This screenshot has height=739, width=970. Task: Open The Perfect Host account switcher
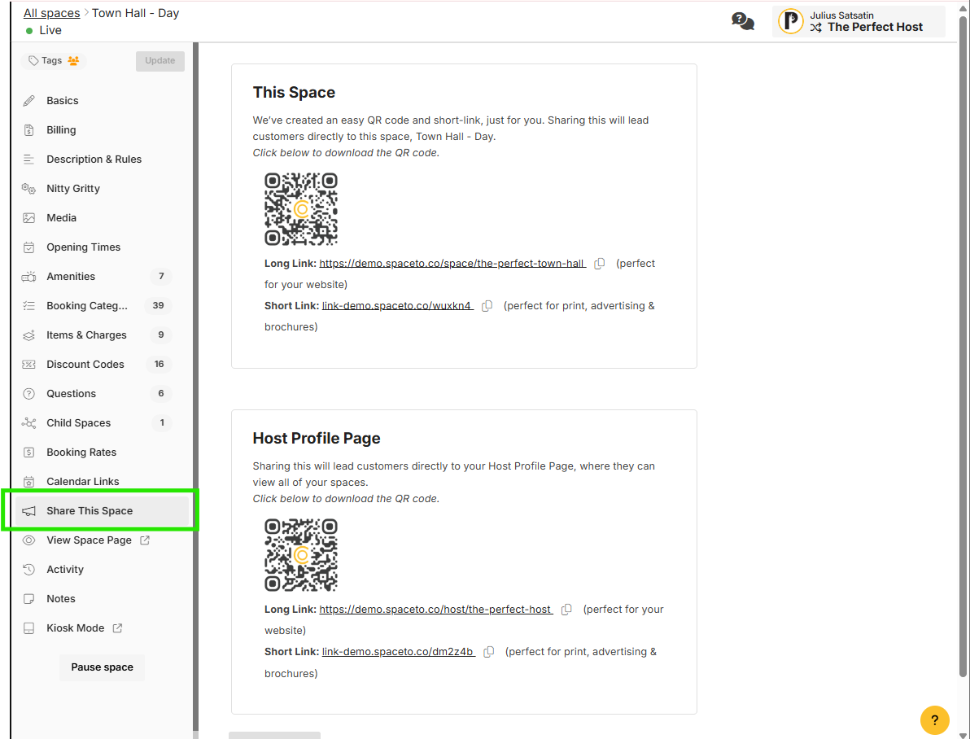[859, 22]
